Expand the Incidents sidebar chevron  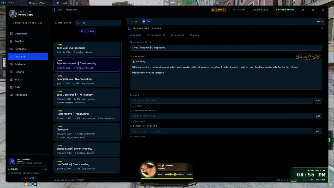tap(44, 57)
